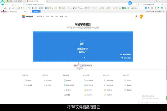
Task: Click the browser back arrow
Action: [x=6, y=5]
